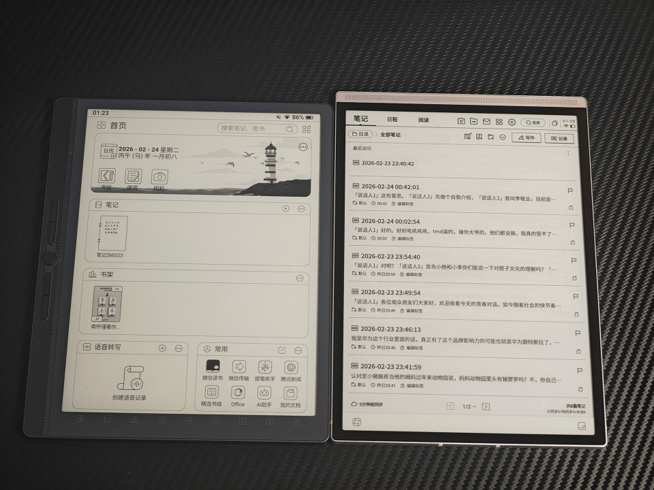Image resolution: width=654 pixels, height=490 pixels.
Task: Tap the camera capture icon in the notes toolbar
Action: point(461,121)
